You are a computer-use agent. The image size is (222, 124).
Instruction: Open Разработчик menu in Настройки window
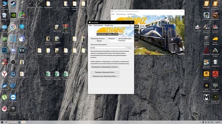pyautogui.click(x=109, y=25)
